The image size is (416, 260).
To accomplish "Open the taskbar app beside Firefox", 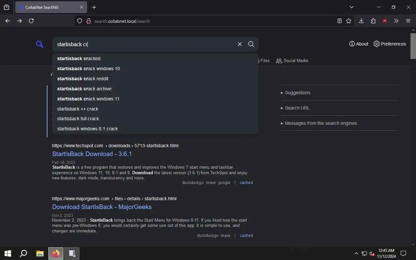I will pyautogui.click(x=72, y=253).
